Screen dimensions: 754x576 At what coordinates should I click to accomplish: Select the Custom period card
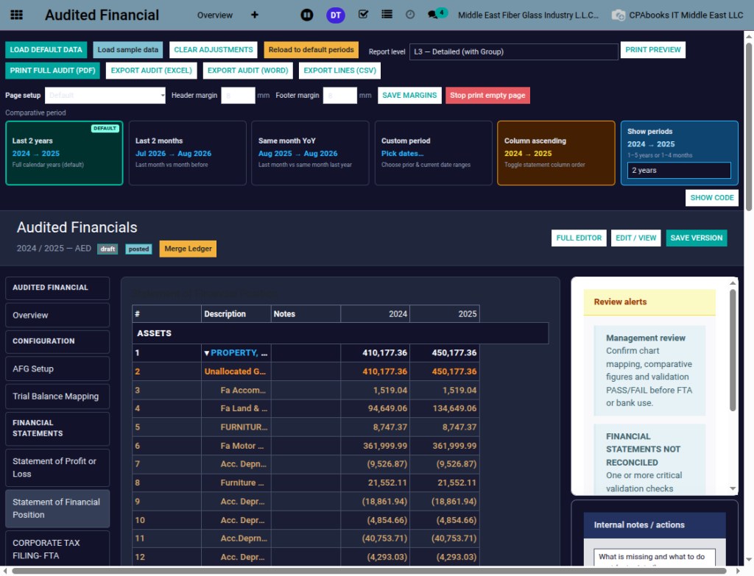point(433,153)
